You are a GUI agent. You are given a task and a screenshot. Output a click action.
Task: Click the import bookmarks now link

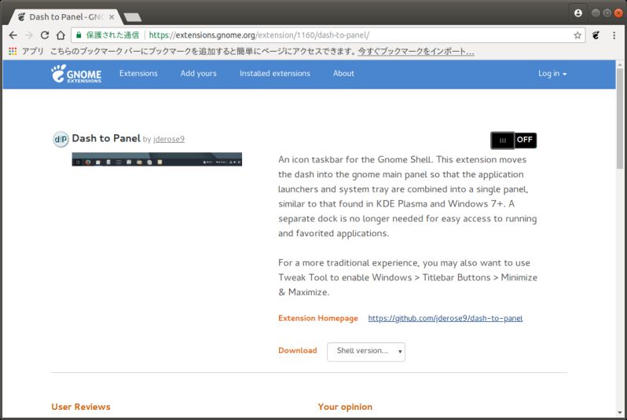416,51
